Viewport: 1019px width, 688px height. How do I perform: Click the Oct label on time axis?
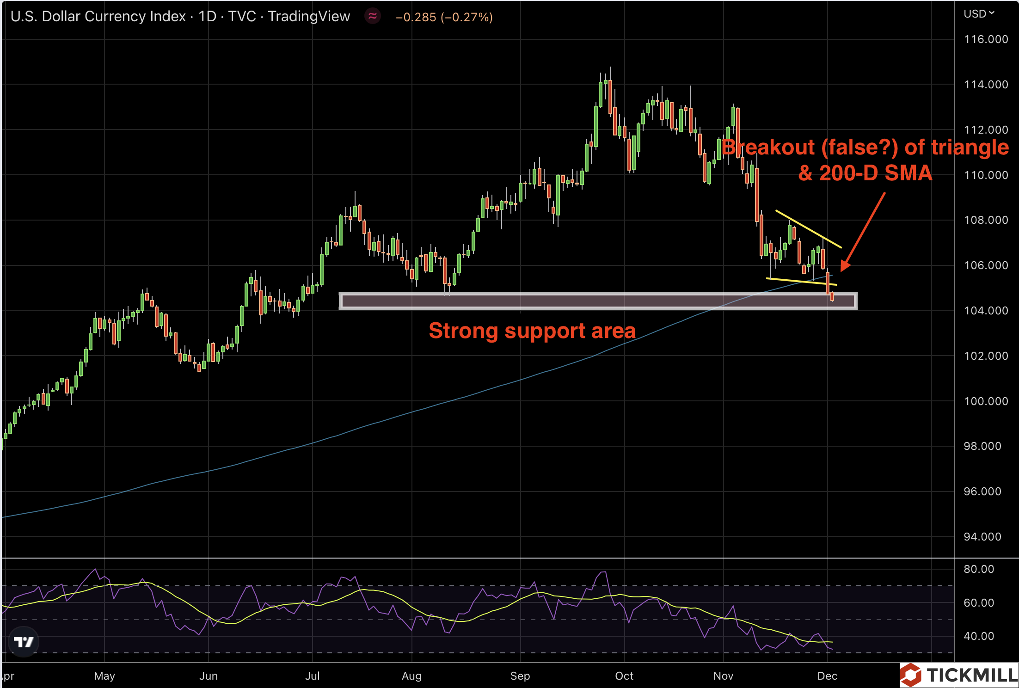click(x=624, y=676)
